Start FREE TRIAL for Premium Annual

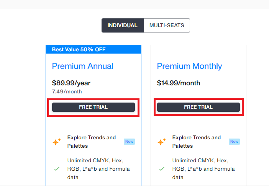(93, 107)
